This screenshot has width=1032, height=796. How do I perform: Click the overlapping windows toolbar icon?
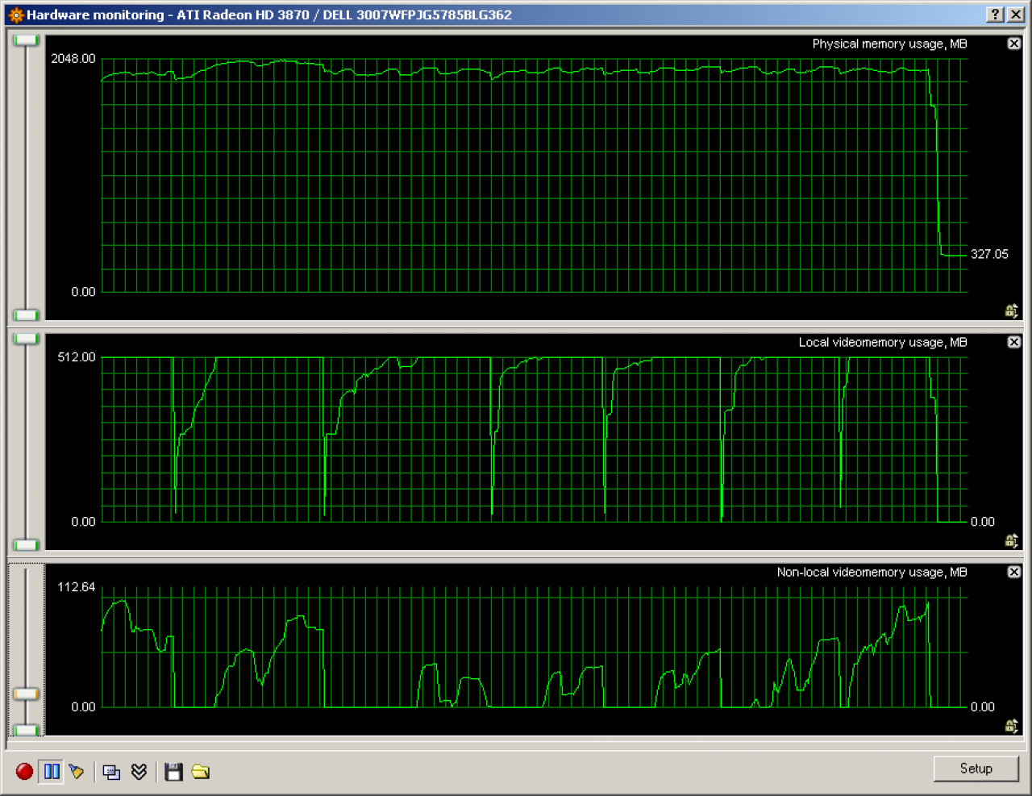[112, 772]
